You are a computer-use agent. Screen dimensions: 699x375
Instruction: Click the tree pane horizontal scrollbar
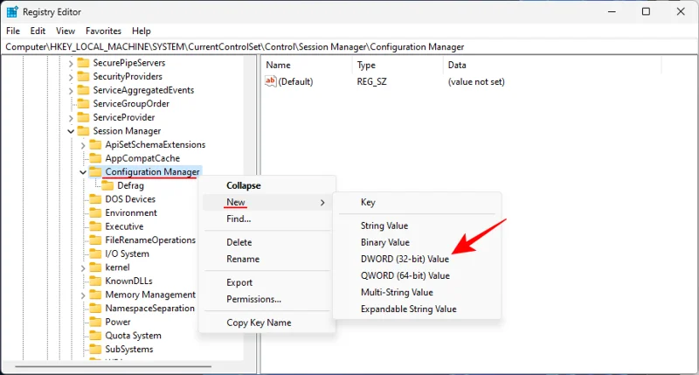click(x=122, y=366)
